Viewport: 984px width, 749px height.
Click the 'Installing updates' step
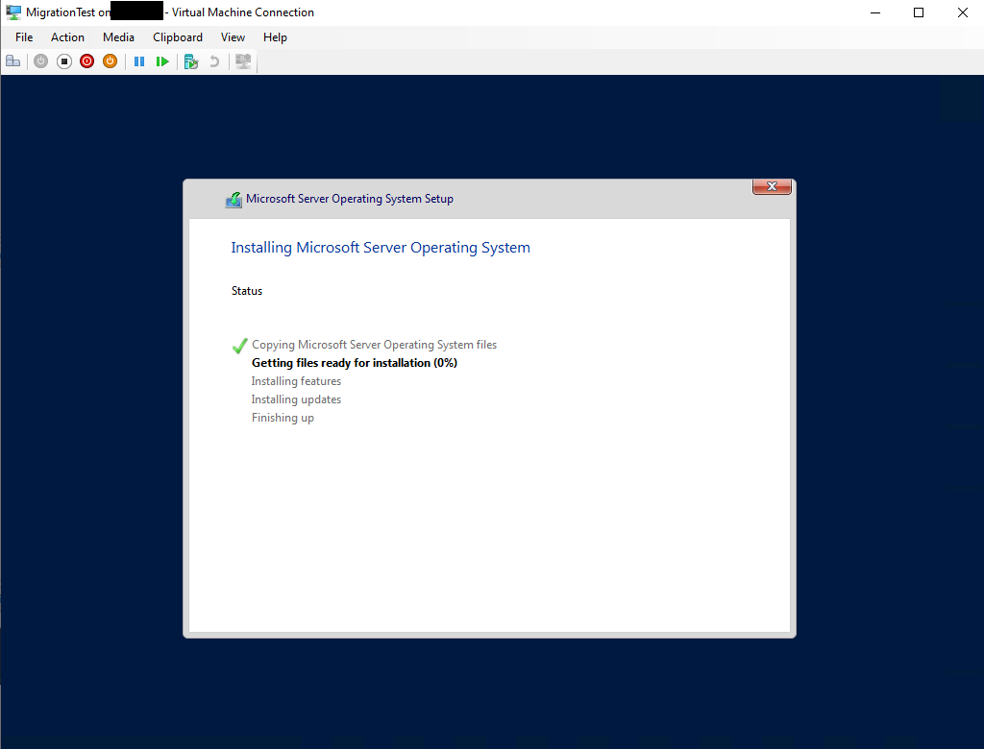click(x=296, y=399)
